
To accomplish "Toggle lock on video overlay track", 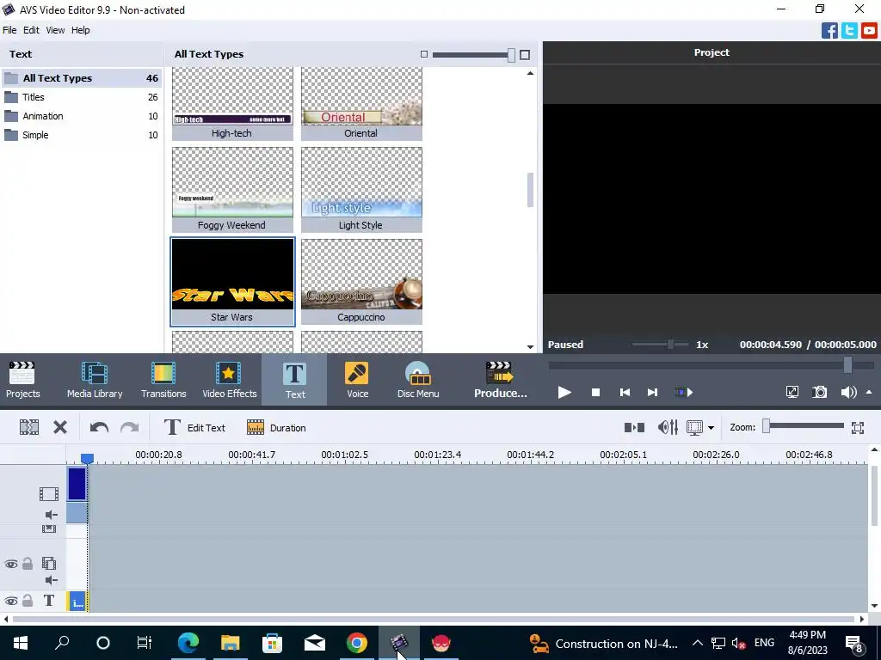I will coord(28,564).
